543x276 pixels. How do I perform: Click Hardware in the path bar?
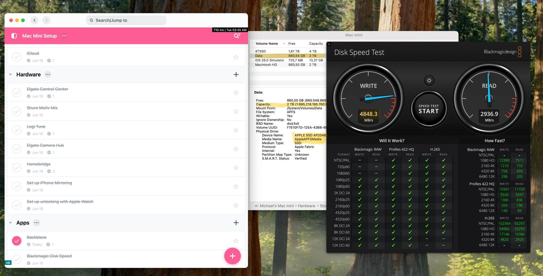tap(306, 206)
